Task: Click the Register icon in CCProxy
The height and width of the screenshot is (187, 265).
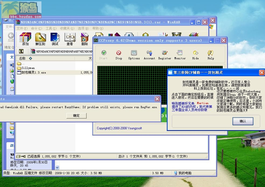Action: (x=165, y=55)
